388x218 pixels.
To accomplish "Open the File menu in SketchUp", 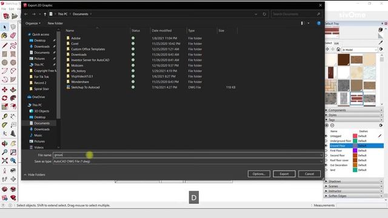I will 4,9.
